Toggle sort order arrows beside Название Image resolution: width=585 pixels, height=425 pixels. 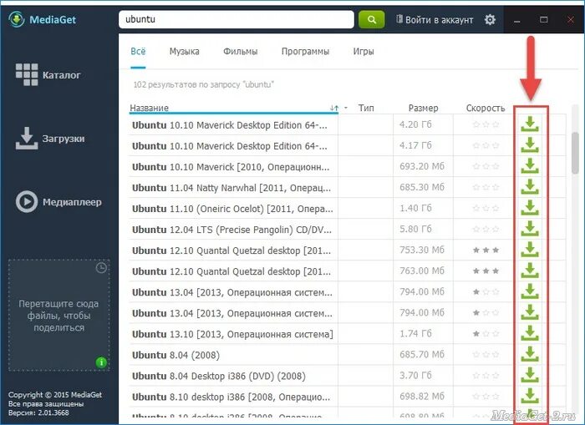[x=334, y=108]
